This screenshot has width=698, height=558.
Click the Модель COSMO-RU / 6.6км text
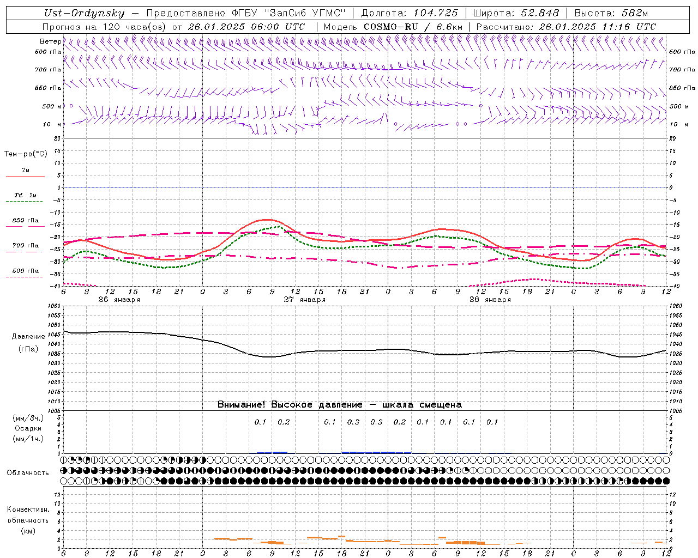(x=393, y=27)
